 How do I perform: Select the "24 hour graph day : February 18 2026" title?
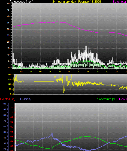77,2
